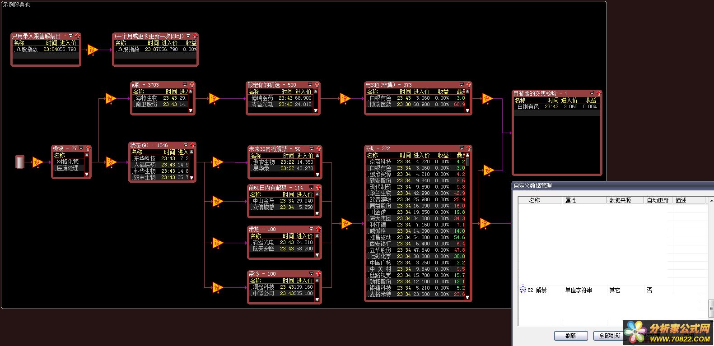Open dropdown menu of 板块 node
The width and height of the screenshot is (714, 346).
tap(81, 148)
